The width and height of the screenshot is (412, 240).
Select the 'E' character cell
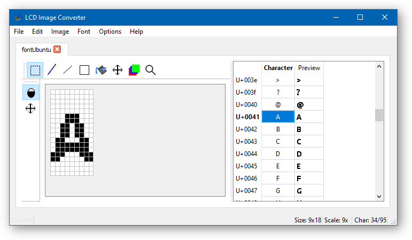278,166
